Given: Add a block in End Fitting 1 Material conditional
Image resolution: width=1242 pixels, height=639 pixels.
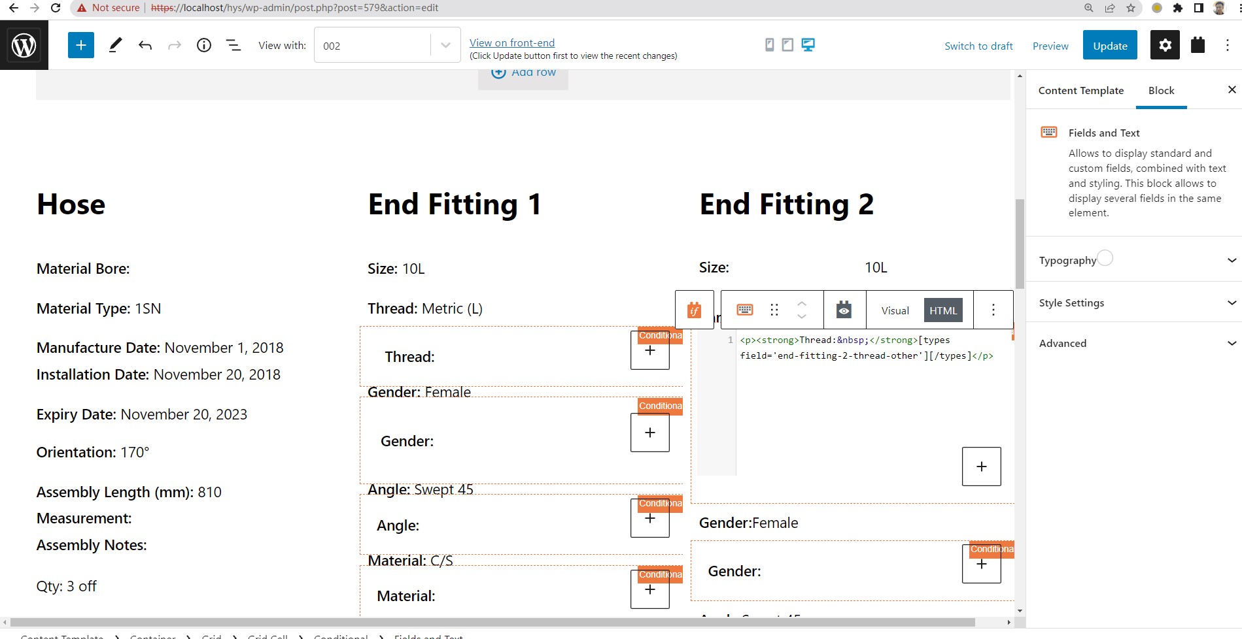Looking at the screenshot, I should pyautogui.click(x=649, y=589).
